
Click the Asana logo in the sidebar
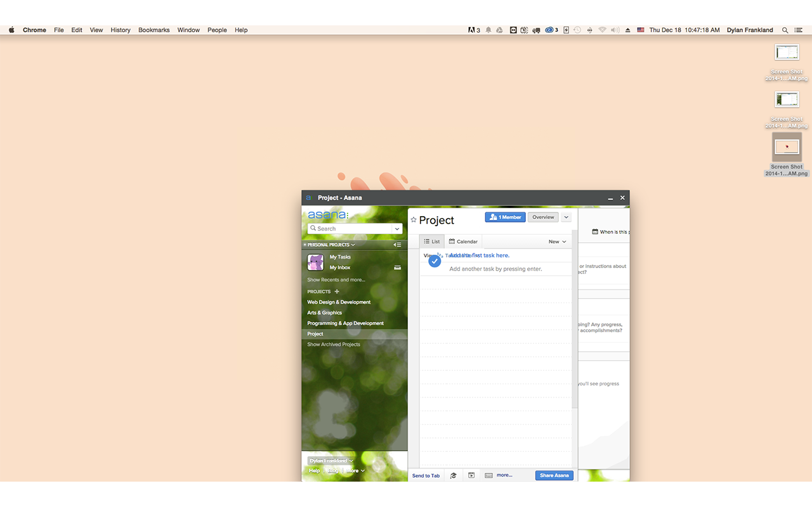pyautogui.click(x=328, y=215)
